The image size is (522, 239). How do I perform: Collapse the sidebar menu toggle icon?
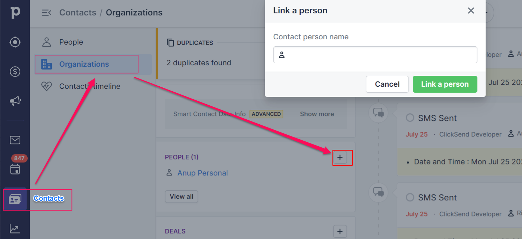(x=46, y=13)
